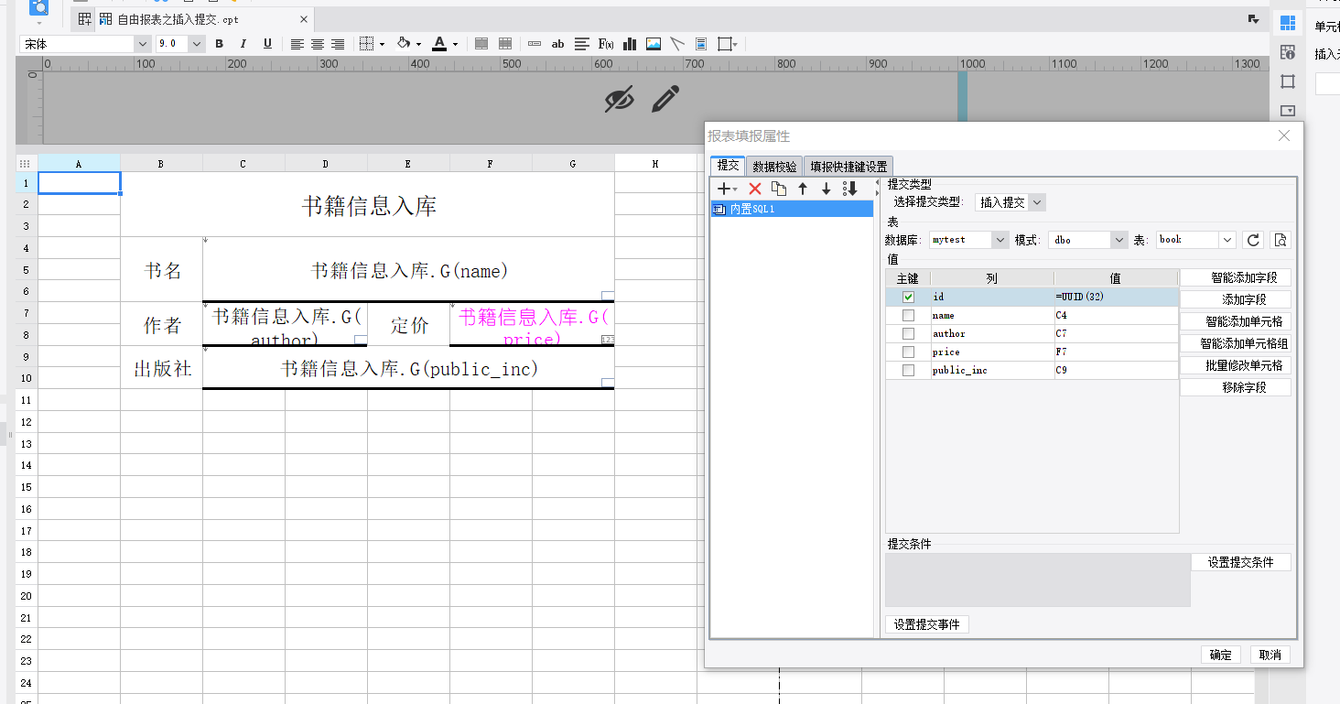Move 内置SQL1 up with the arrow icon
The width and height of the screenshot is (1340, 704).
click(803, 189)
